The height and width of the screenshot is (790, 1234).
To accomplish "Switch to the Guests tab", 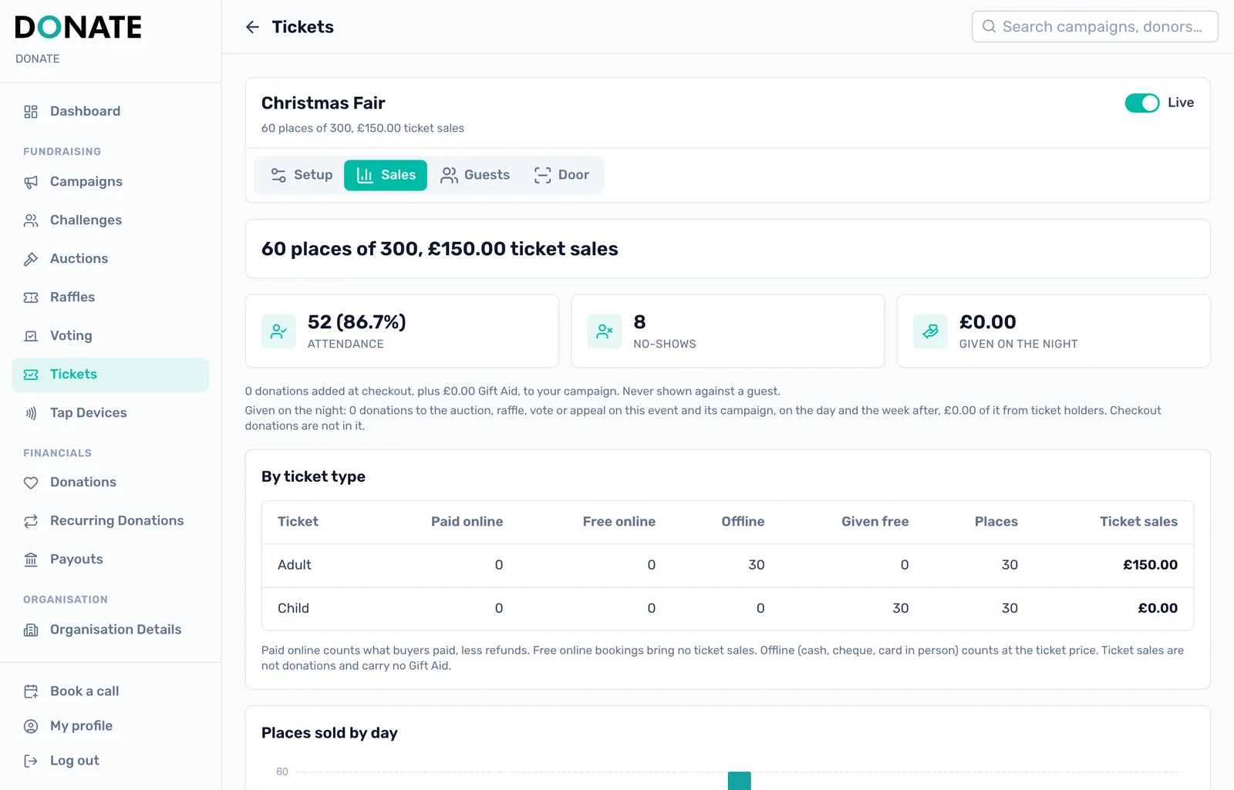I will pyautogui.click(x=475, y=175).
